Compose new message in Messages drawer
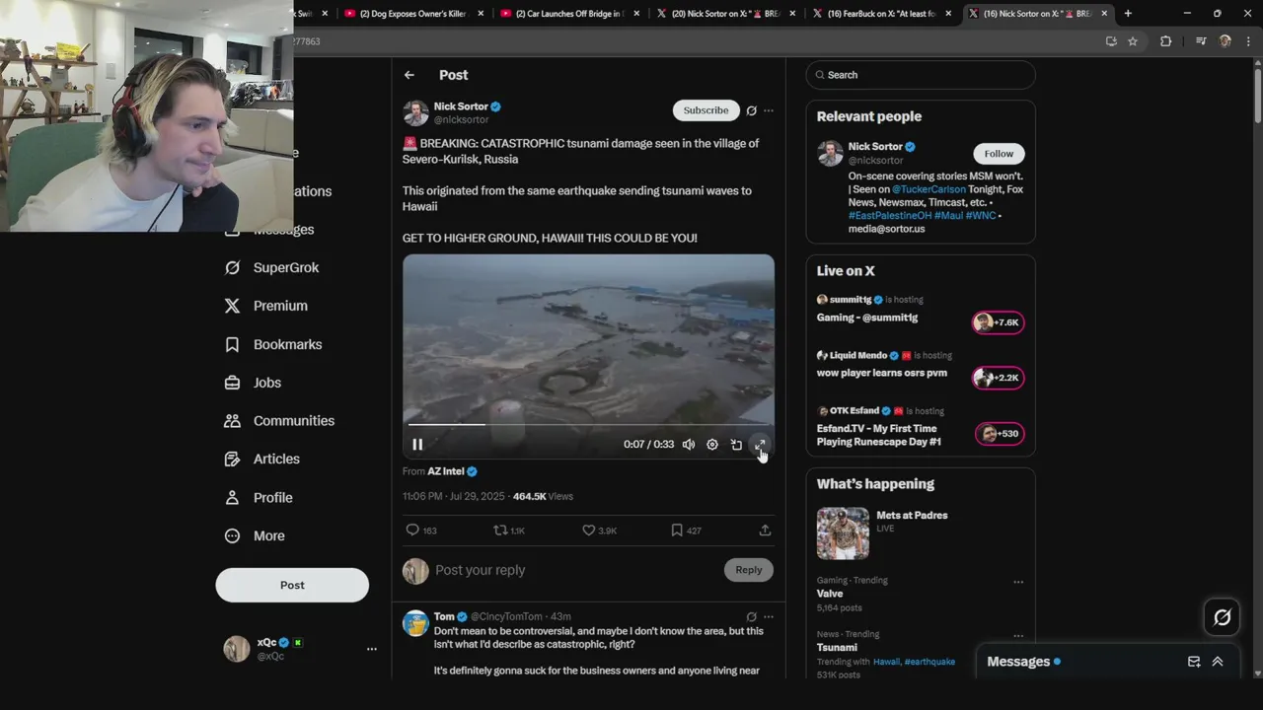Image resolution: width=1263 pixels, height=710 pixels. pyautogui.click(x=1194, y=662)
